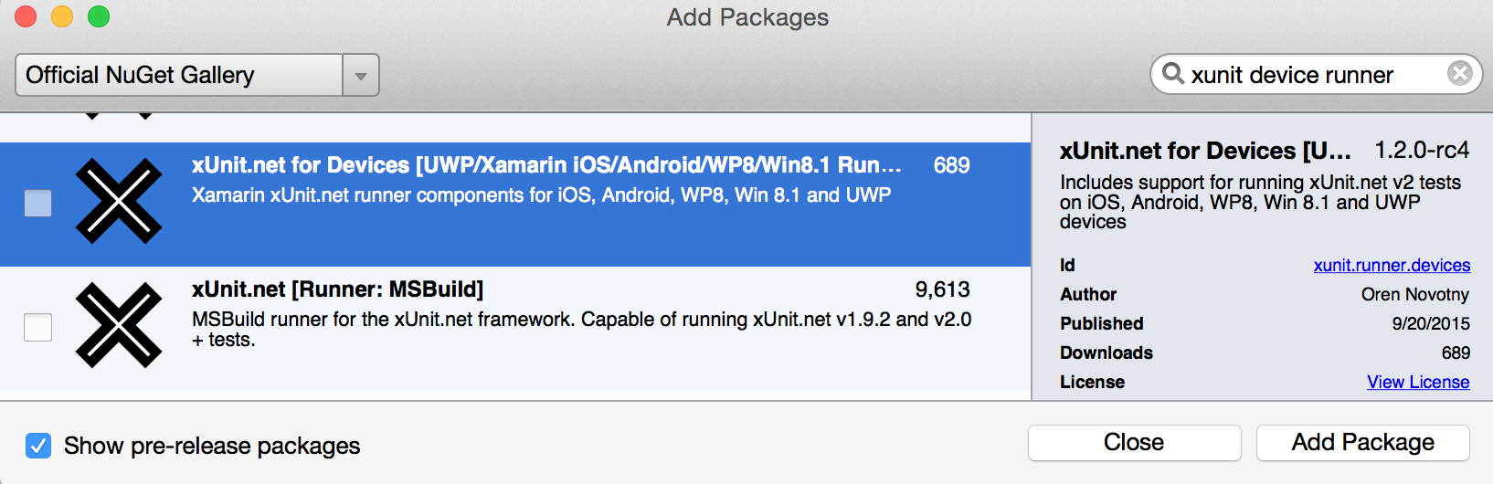This screenshot has width=1493, height=484.
Task: Click the xunit device runner search field
Action: tap(1316, 74)
